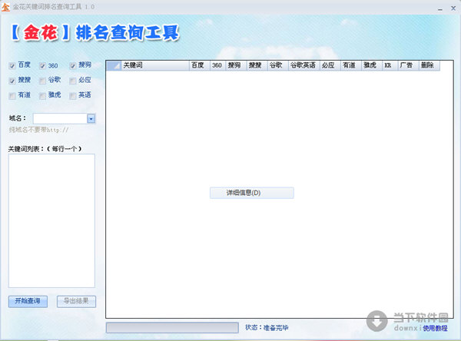
Task: Click the KR column header
Action: (x=390, y=65)
